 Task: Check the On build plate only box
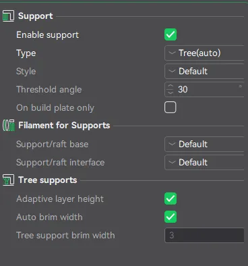(x=170, y=107)
